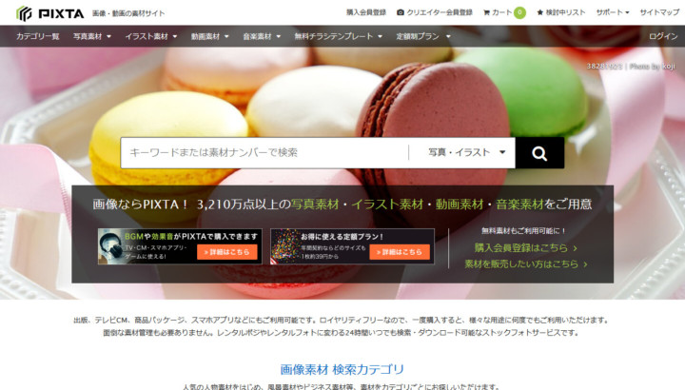Click the ログイン link
Screen dimensions: 685x390
tap(663, 36)
